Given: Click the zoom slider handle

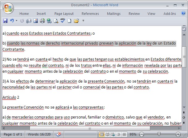Looking at the screenshot, I should [x=159, y=134].
